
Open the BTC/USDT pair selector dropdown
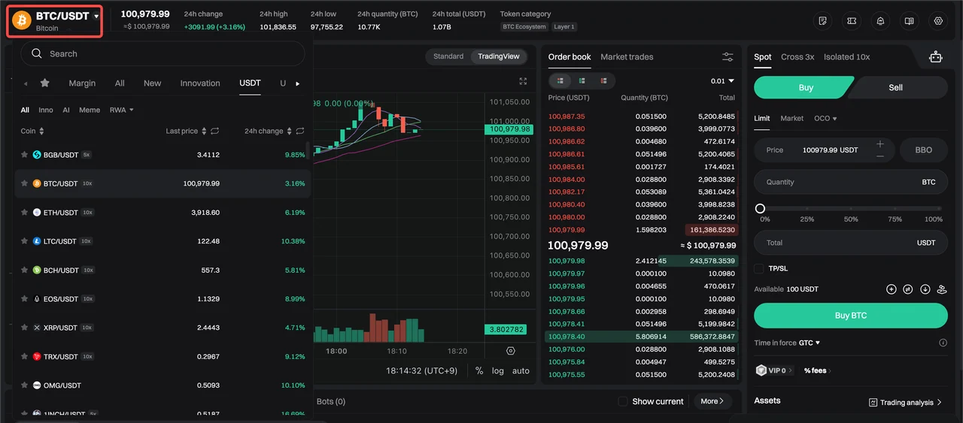click(x=55, y=20)
